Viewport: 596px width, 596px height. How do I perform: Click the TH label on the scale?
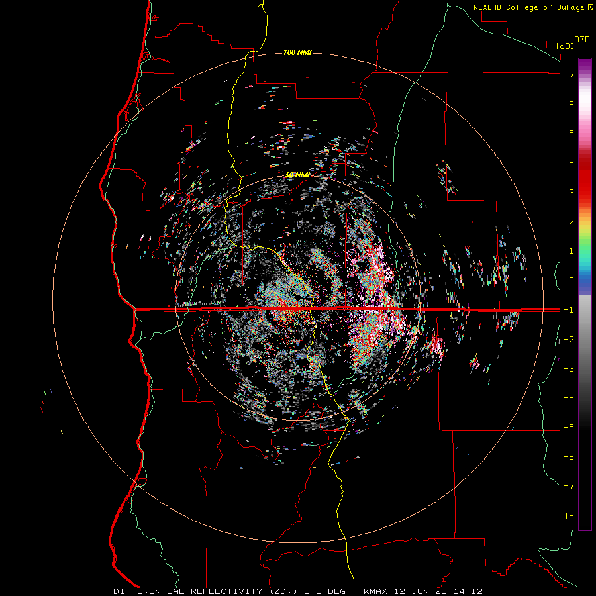tap(569, 516)
